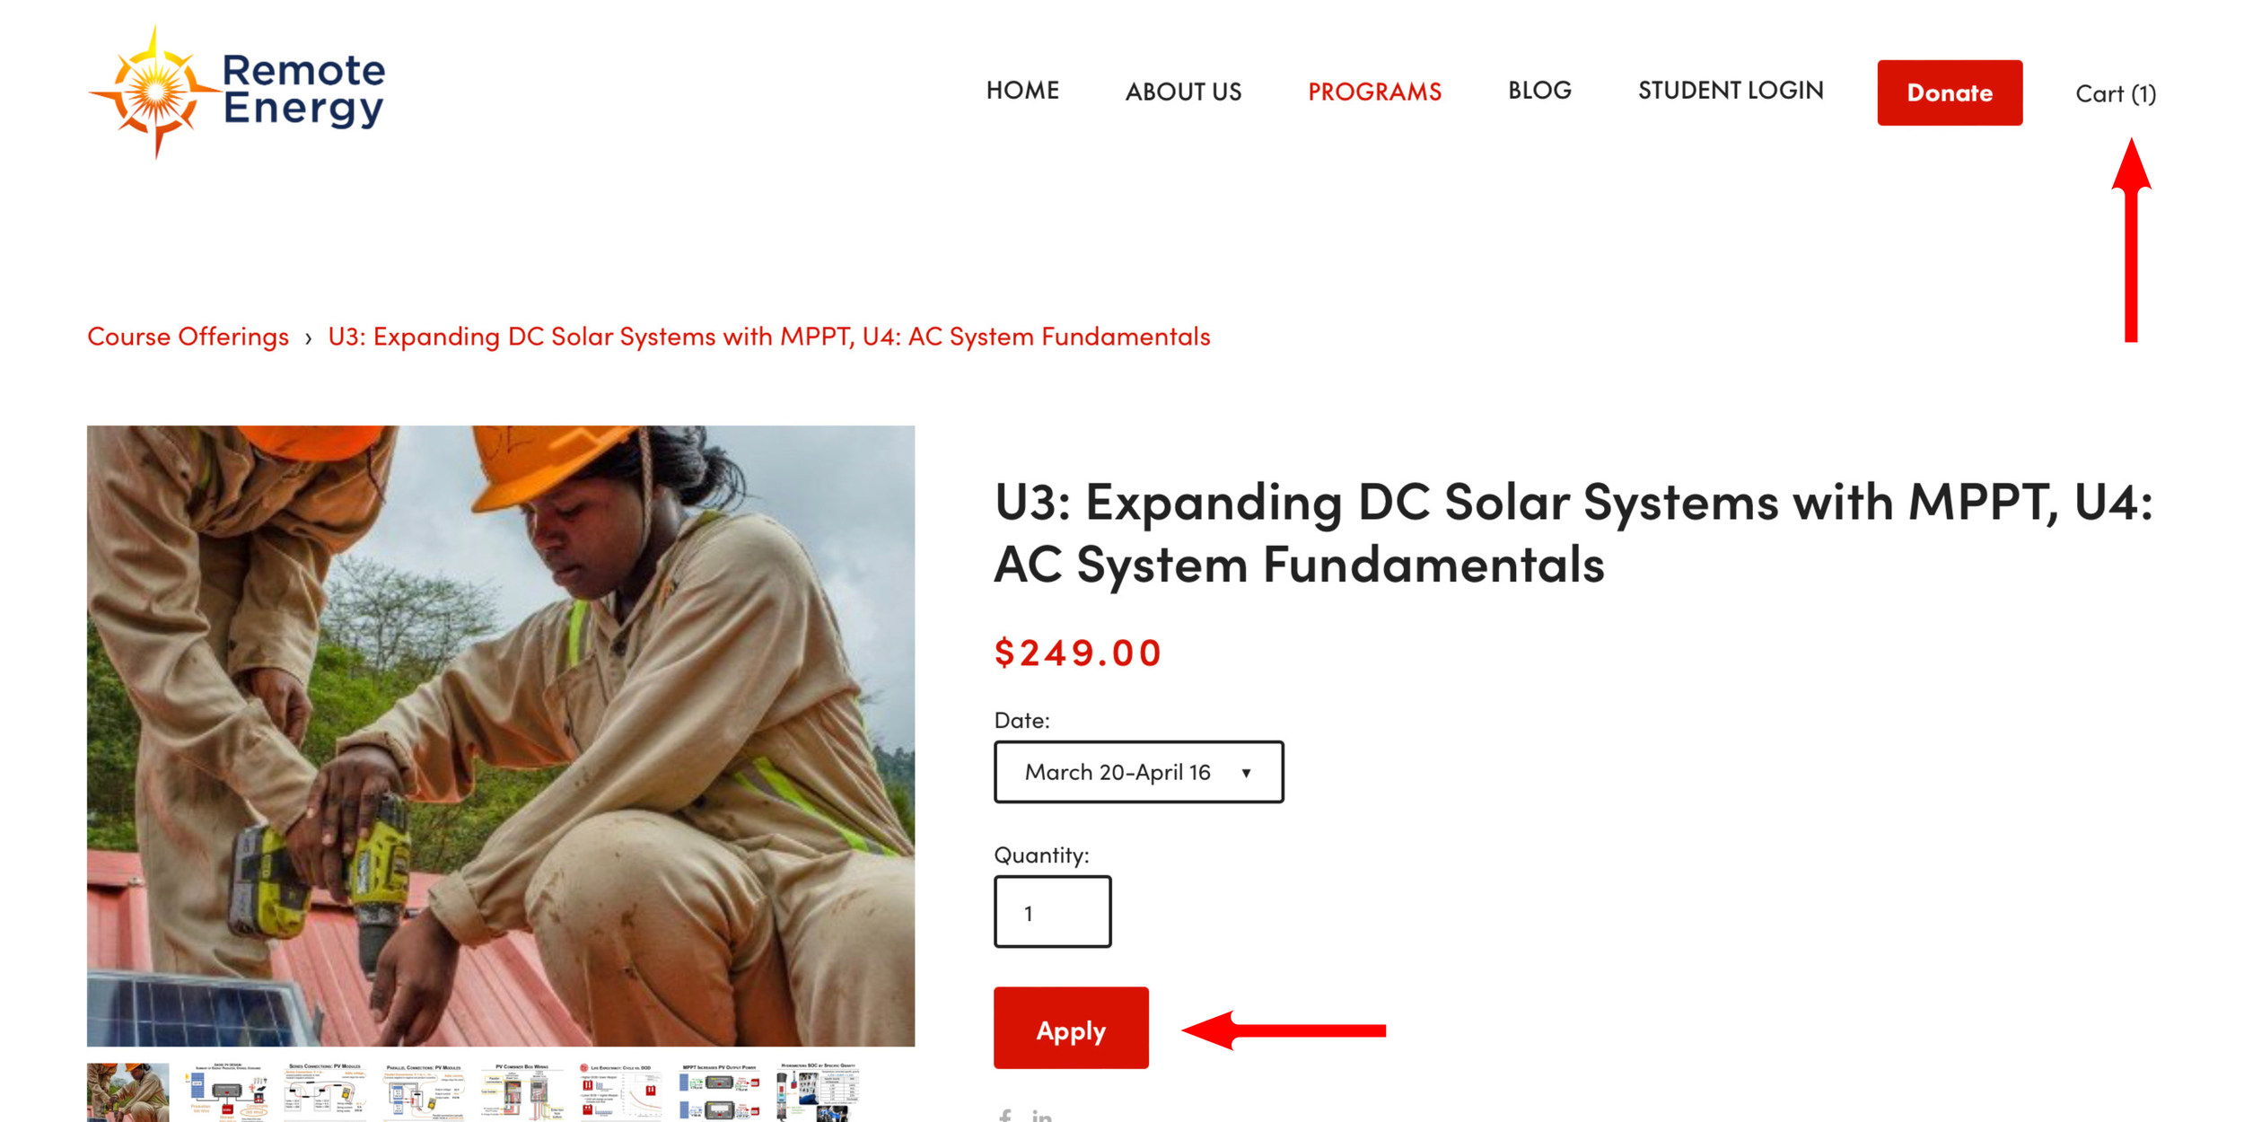Go to the ABOUT US page
2244x1122 pixels.
(x=1183, y=92)
